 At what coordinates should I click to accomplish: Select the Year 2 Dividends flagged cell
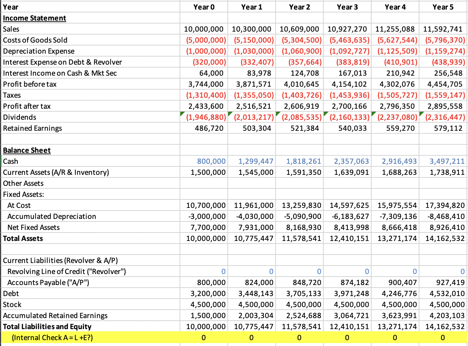click(x=299, y=117)
